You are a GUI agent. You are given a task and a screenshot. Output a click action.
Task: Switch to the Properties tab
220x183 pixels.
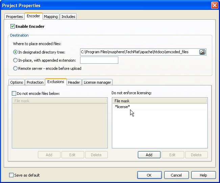(15, 17)
